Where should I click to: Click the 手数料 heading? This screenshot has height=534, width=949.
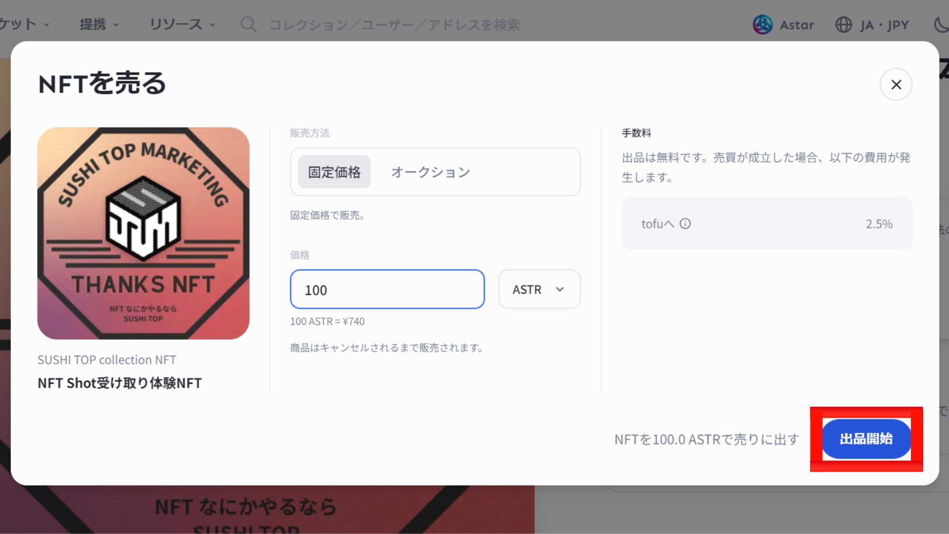point(636,133)
